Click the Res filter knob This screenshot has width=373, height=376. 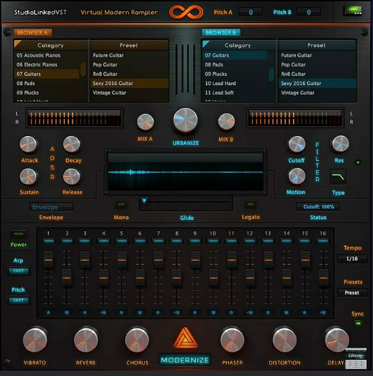click(340, 144)
